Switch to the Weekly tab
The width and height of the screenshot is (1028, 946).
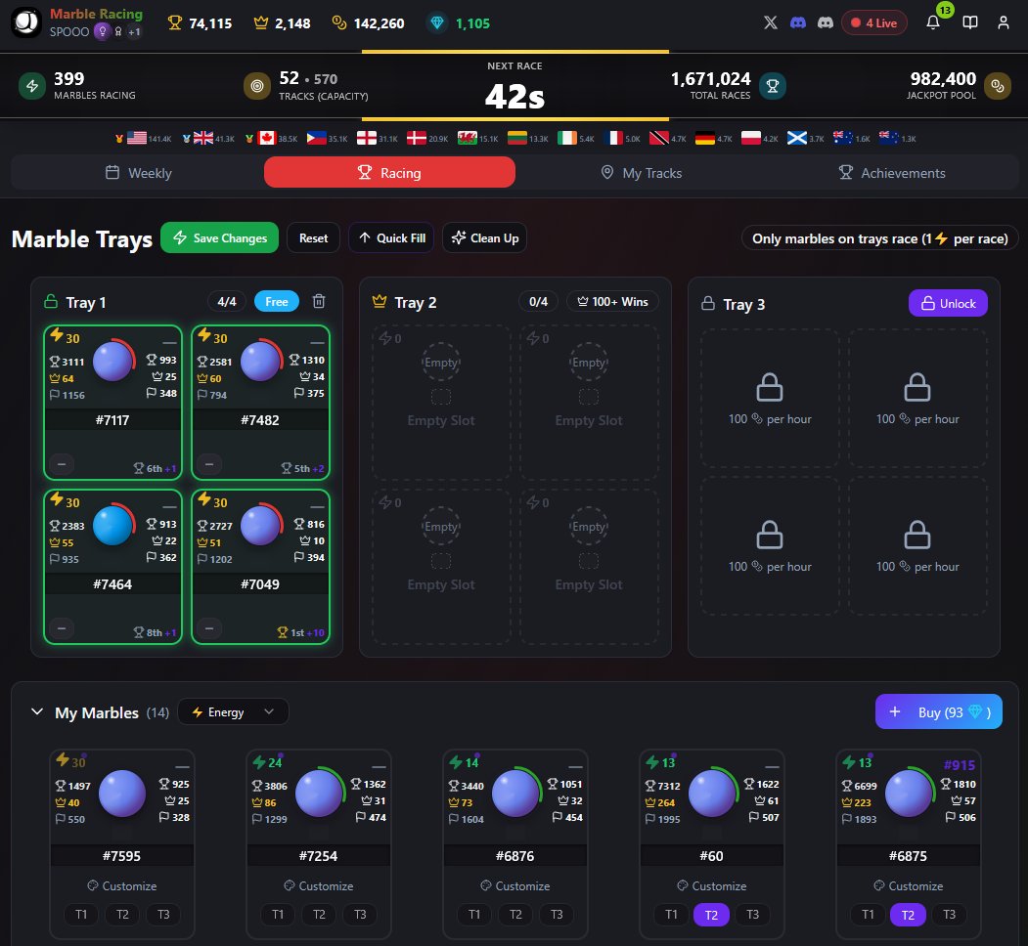click(x=138, y=173)
